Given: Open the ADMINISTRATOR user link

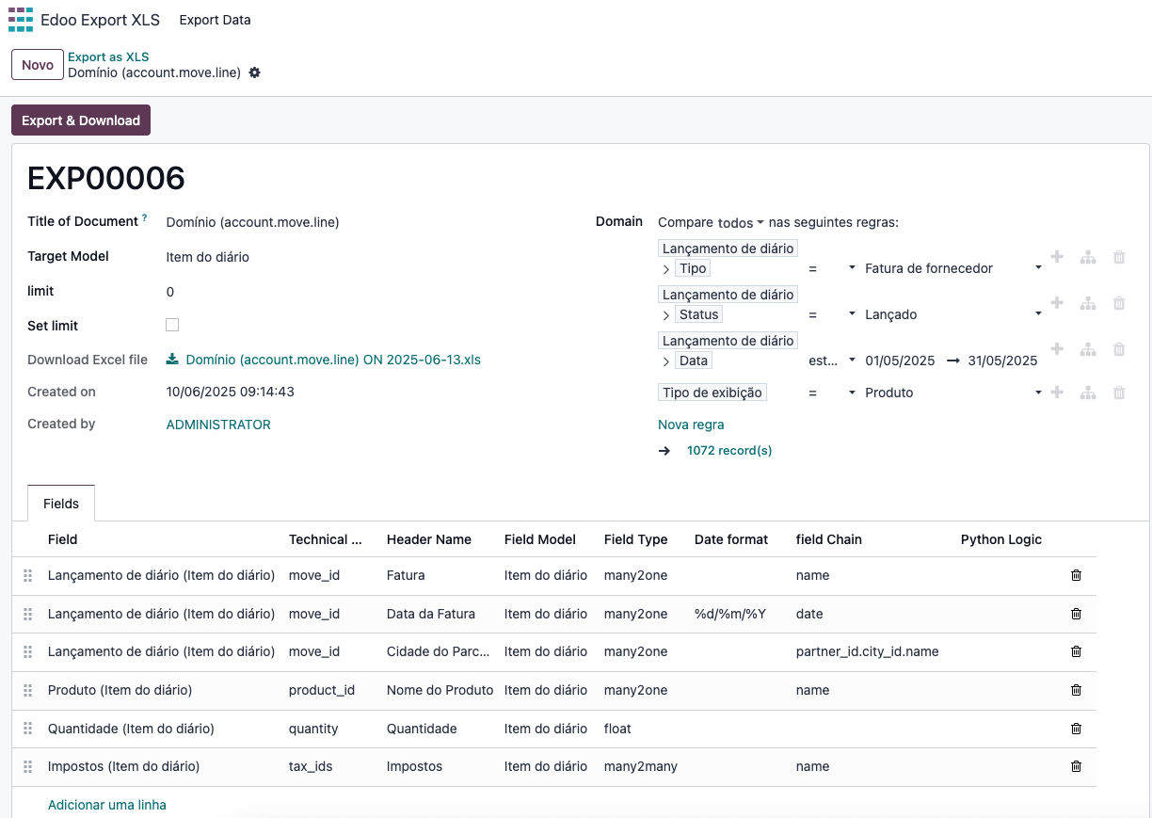Looking at the screenshot, I should [x=218, y=425].
